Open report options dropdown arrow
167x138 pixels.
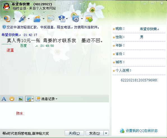pos(67,19)
